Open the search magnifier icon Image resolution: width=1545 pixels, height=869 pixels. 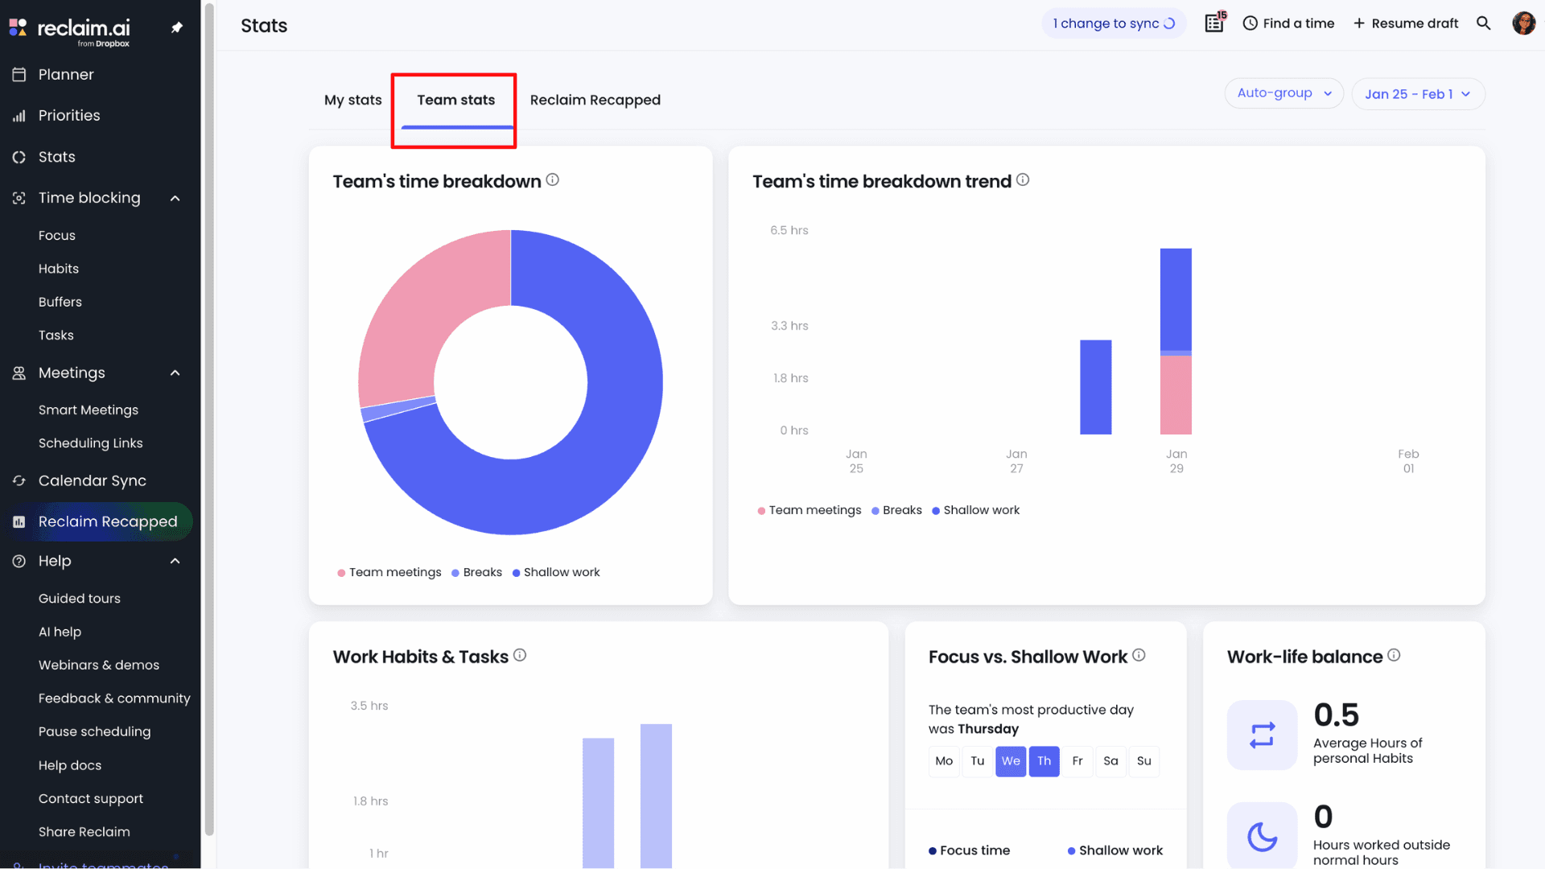click(x=1483, y=23)
